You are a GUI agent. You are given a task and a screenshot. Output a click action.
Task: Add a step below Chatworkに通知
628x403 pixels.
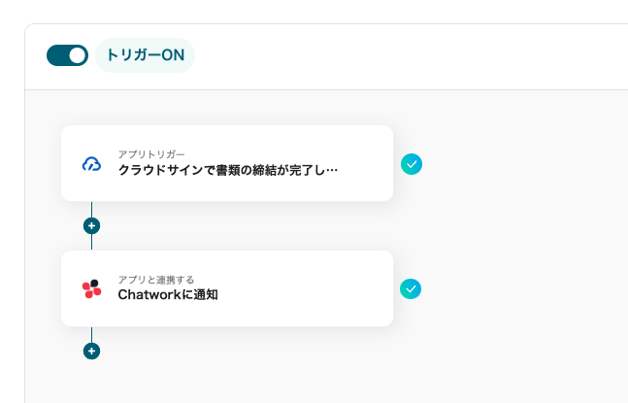point(91,351)
